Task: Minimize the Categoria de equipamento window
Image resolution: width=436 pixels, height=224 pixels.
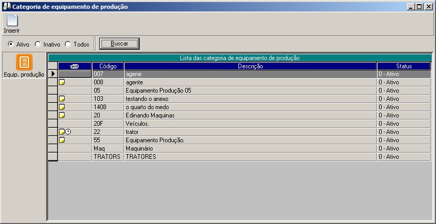Action: (x=411, y=7)
